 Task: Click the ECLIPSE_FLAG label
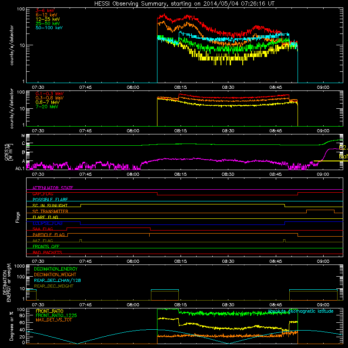(x=47, y=223)
